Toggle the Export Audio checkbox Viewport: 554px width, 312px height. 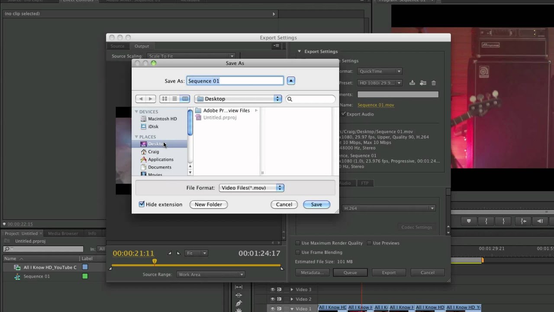343,114
